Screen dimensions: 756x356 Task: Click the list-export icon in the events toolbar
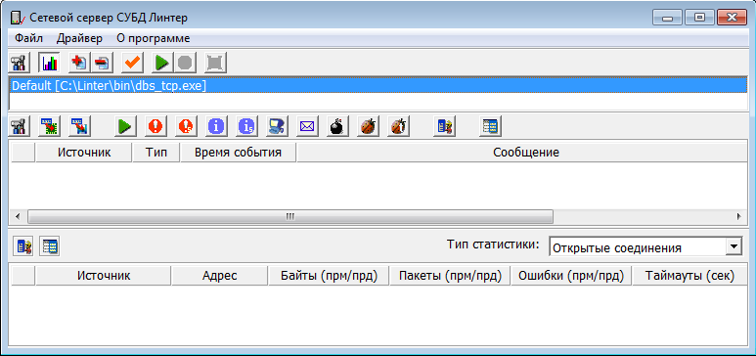tap(444, 126)
